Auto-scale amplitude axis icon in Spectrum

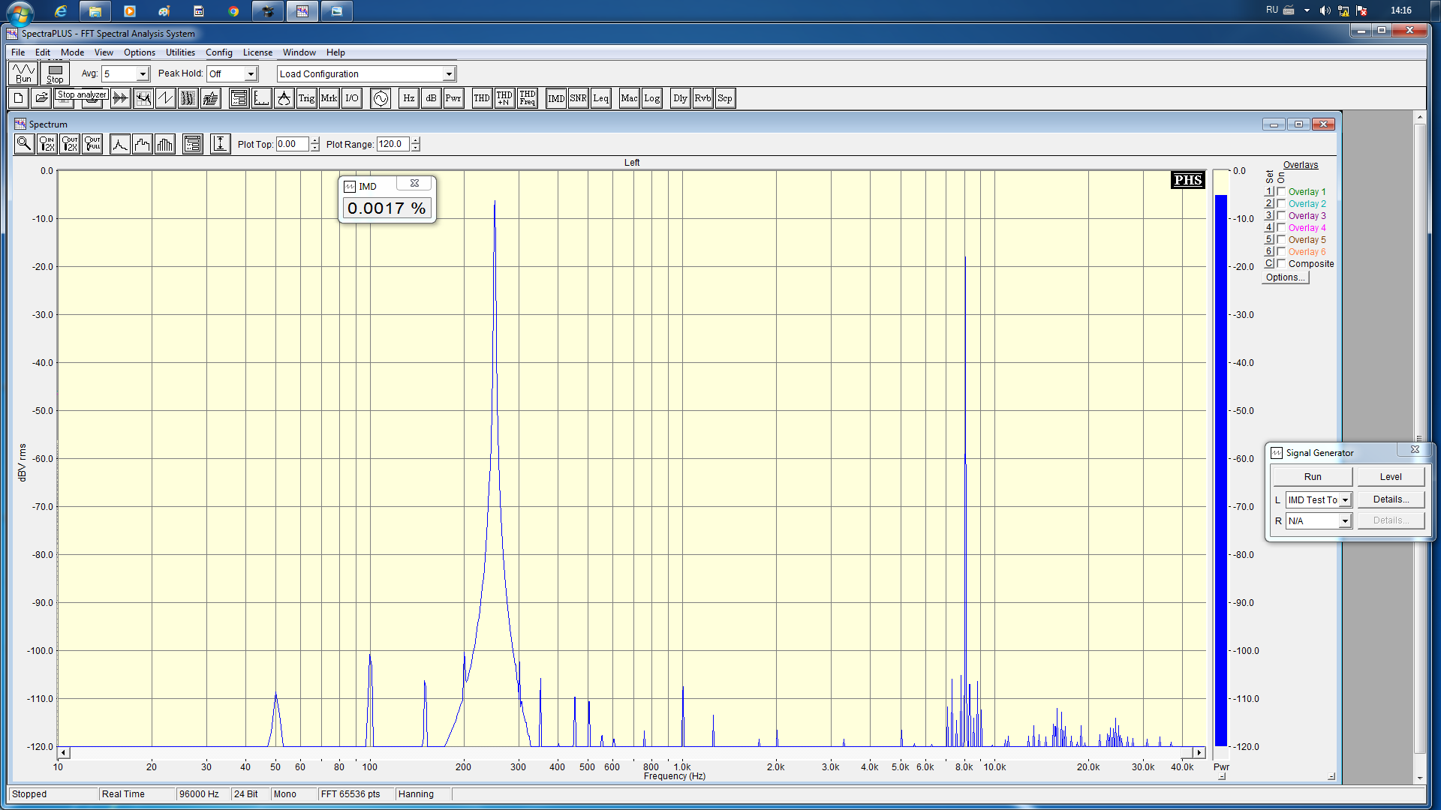[x=220, y=144]
